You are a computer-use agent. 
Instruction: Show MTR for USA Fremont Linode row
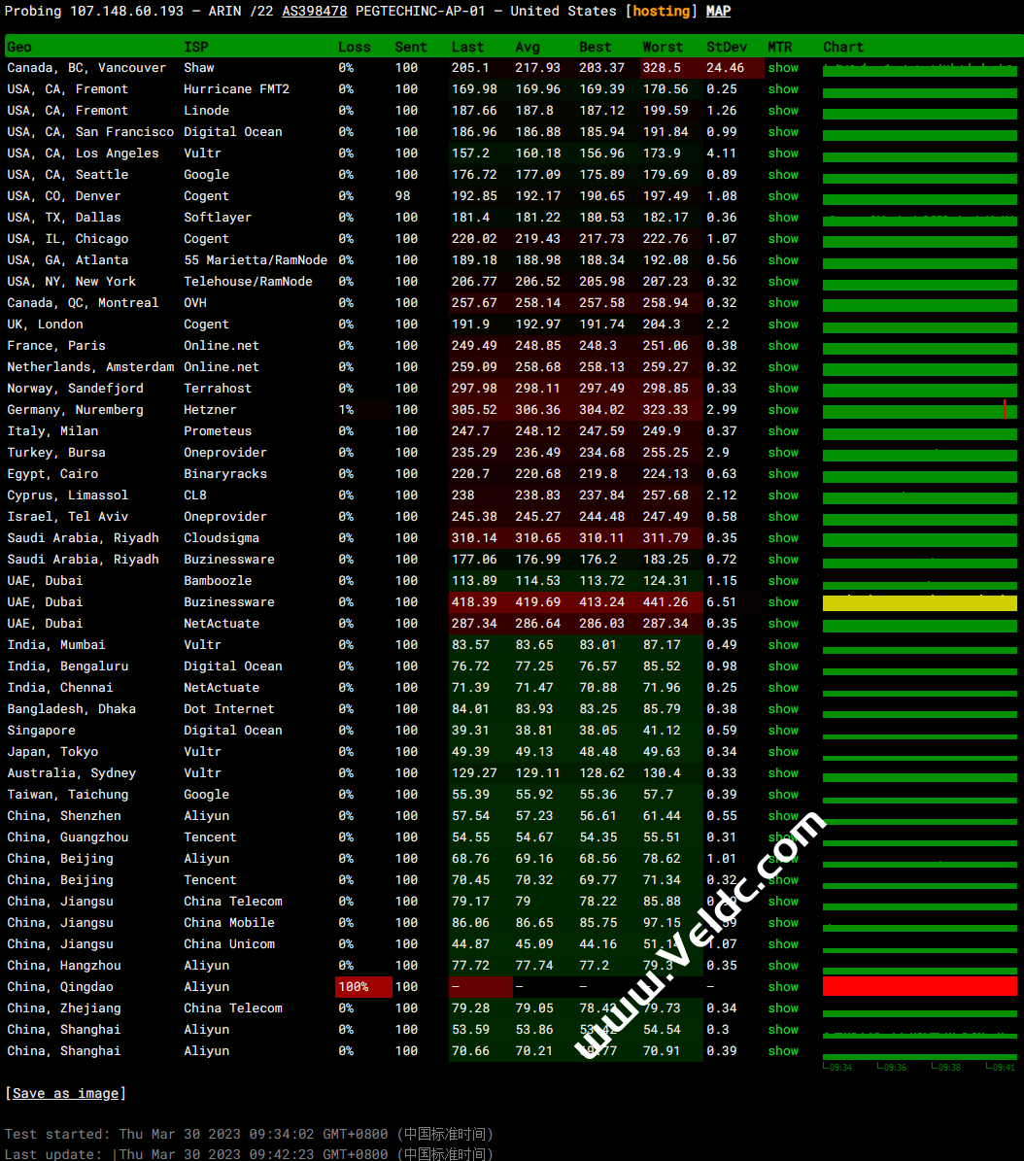783,111
